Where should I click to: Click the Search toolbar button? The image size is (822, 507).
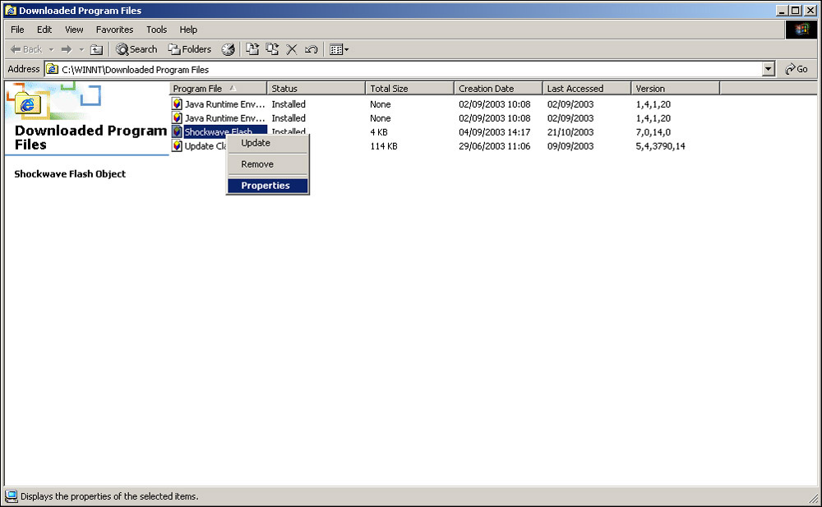136,49
